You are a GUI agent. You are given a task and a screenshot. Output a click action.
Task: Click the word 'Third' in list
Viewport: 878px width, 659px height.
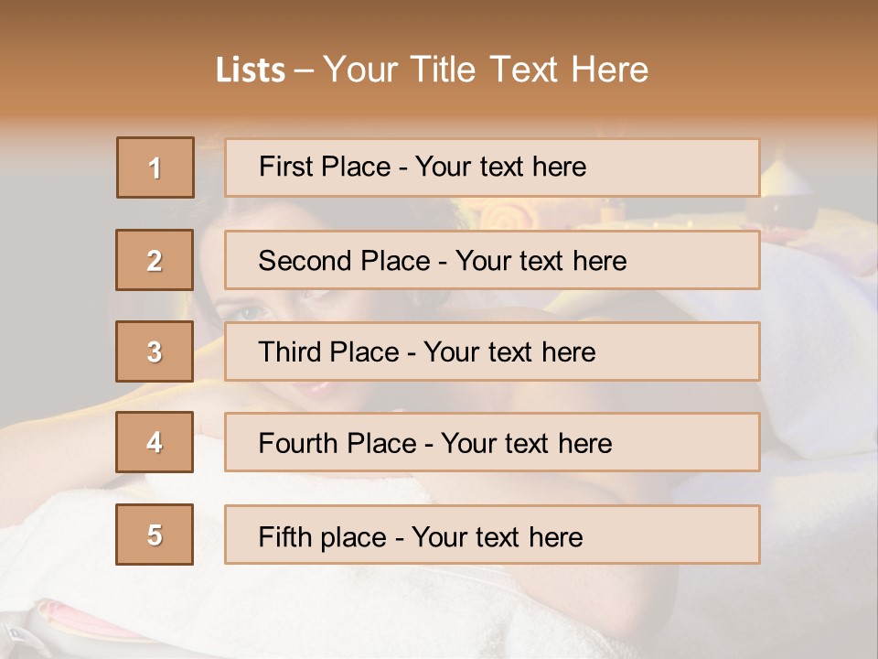tap(289, 351)
